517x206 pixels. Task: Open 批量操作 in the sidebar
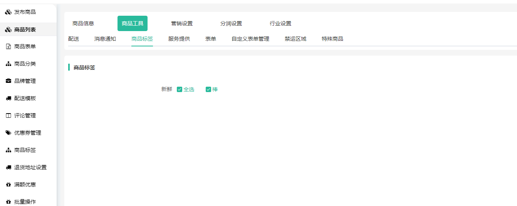pos(25,202)
